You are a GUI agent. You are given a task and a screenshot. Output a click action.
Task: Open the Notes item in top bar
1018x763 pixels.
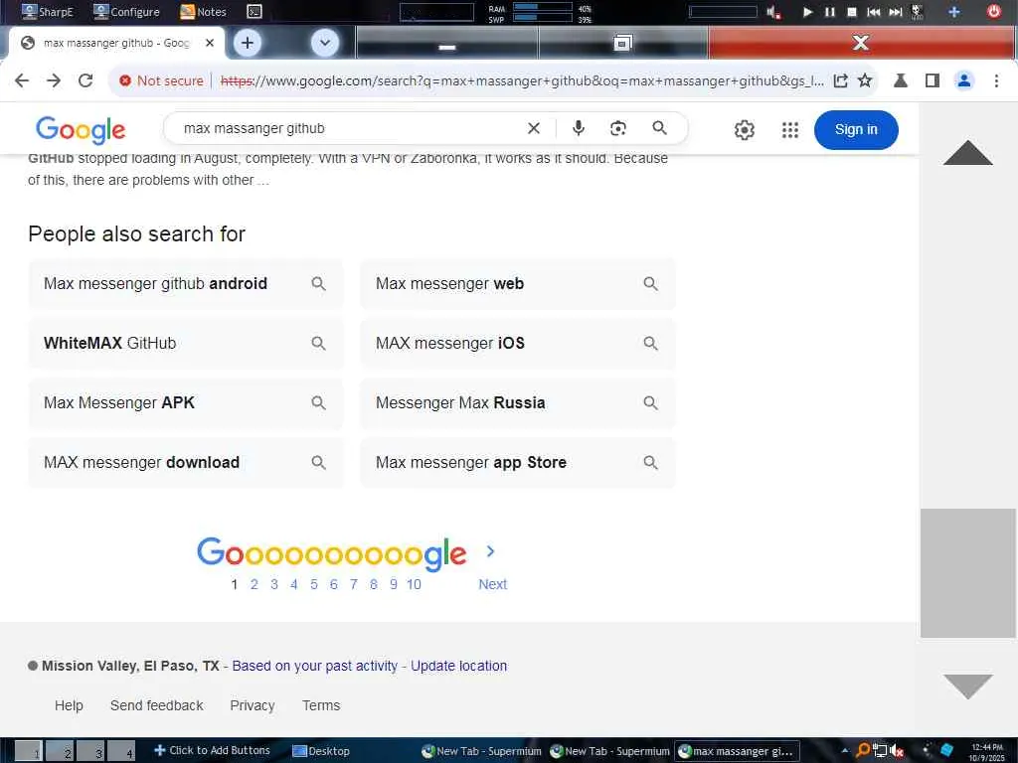tap(203, 11)
